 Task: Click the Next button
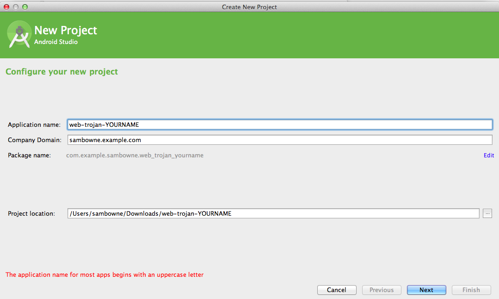426,290
